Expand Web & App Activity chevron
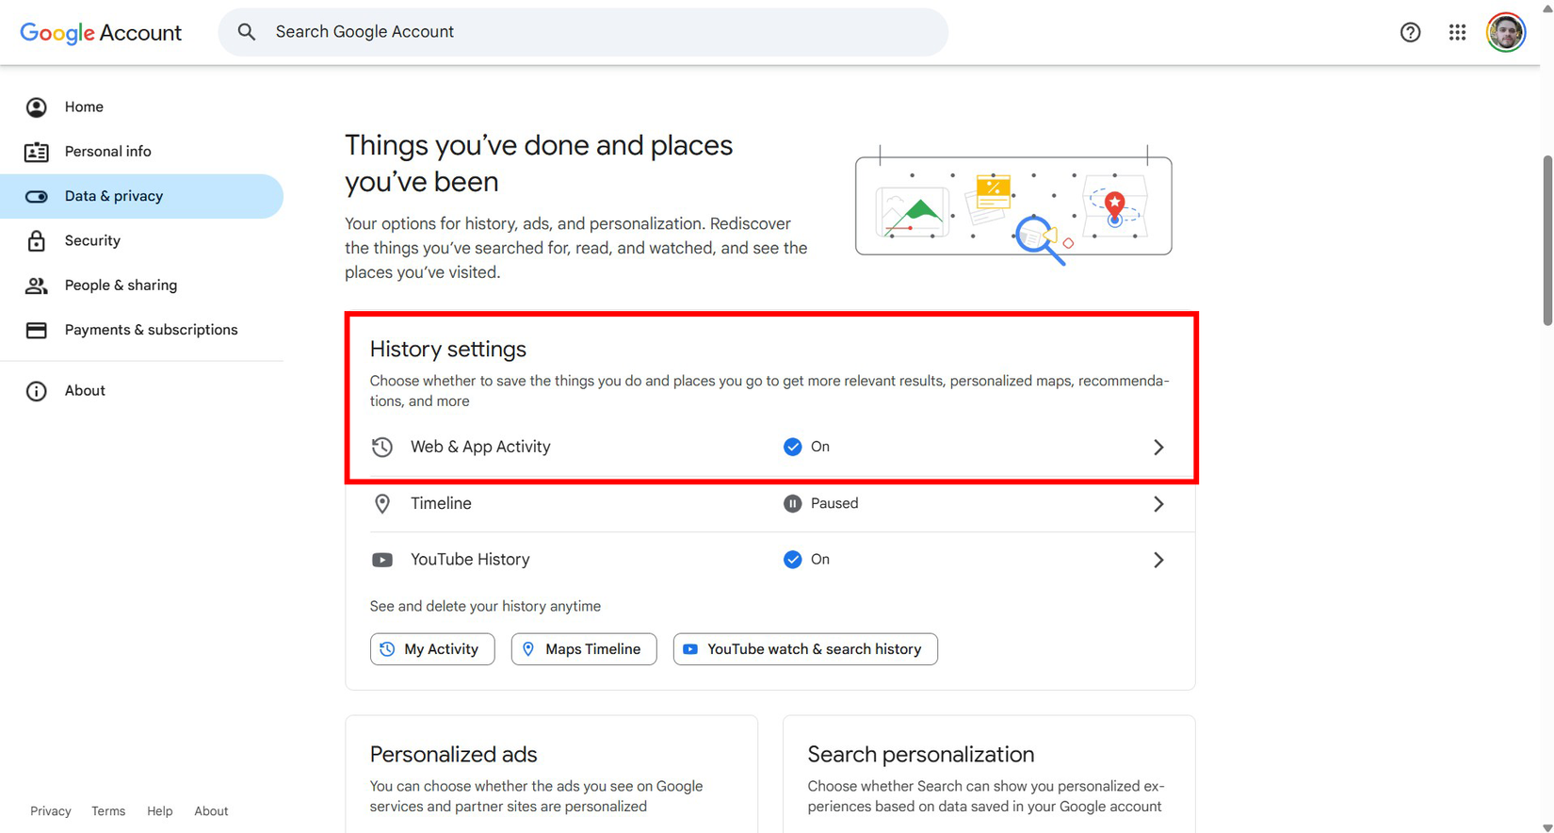Viewport: 1554px width, 833px height. (1158, 447)
